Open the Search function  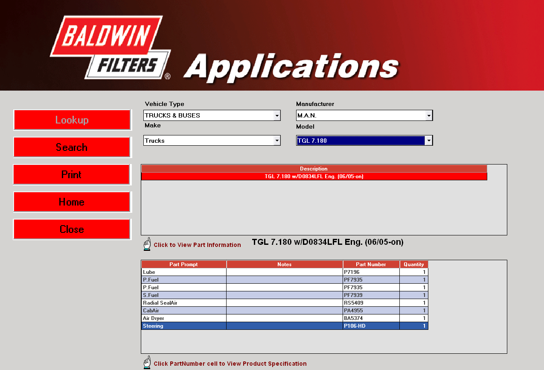click(x=72, y=147)
